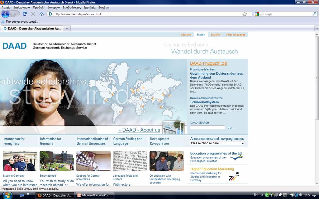Open the other languages tab
Image resolution: width=319 pixels, height=199 pixels.
236,35
